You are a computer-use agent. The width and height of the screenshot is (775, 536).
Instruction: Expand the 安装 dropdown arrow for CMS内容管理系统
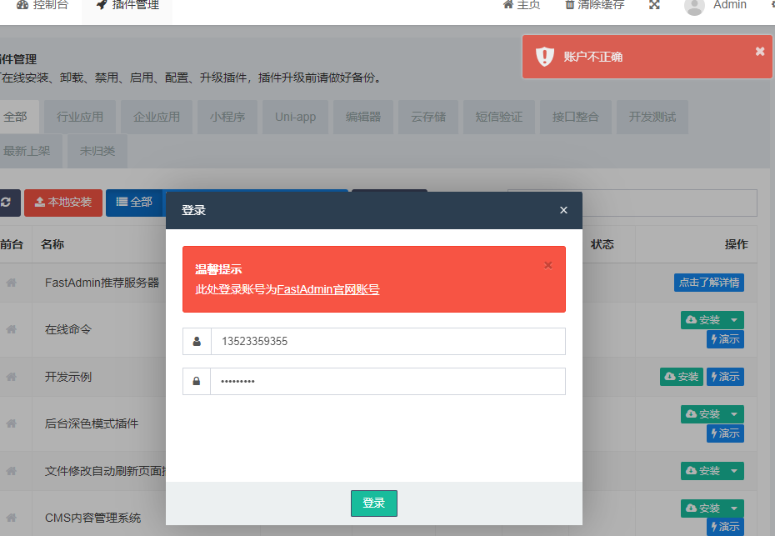click(x=734, y=508)
